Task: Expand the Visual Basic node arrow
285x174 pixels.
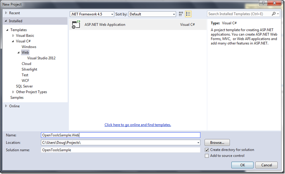Action: point(13,36)
